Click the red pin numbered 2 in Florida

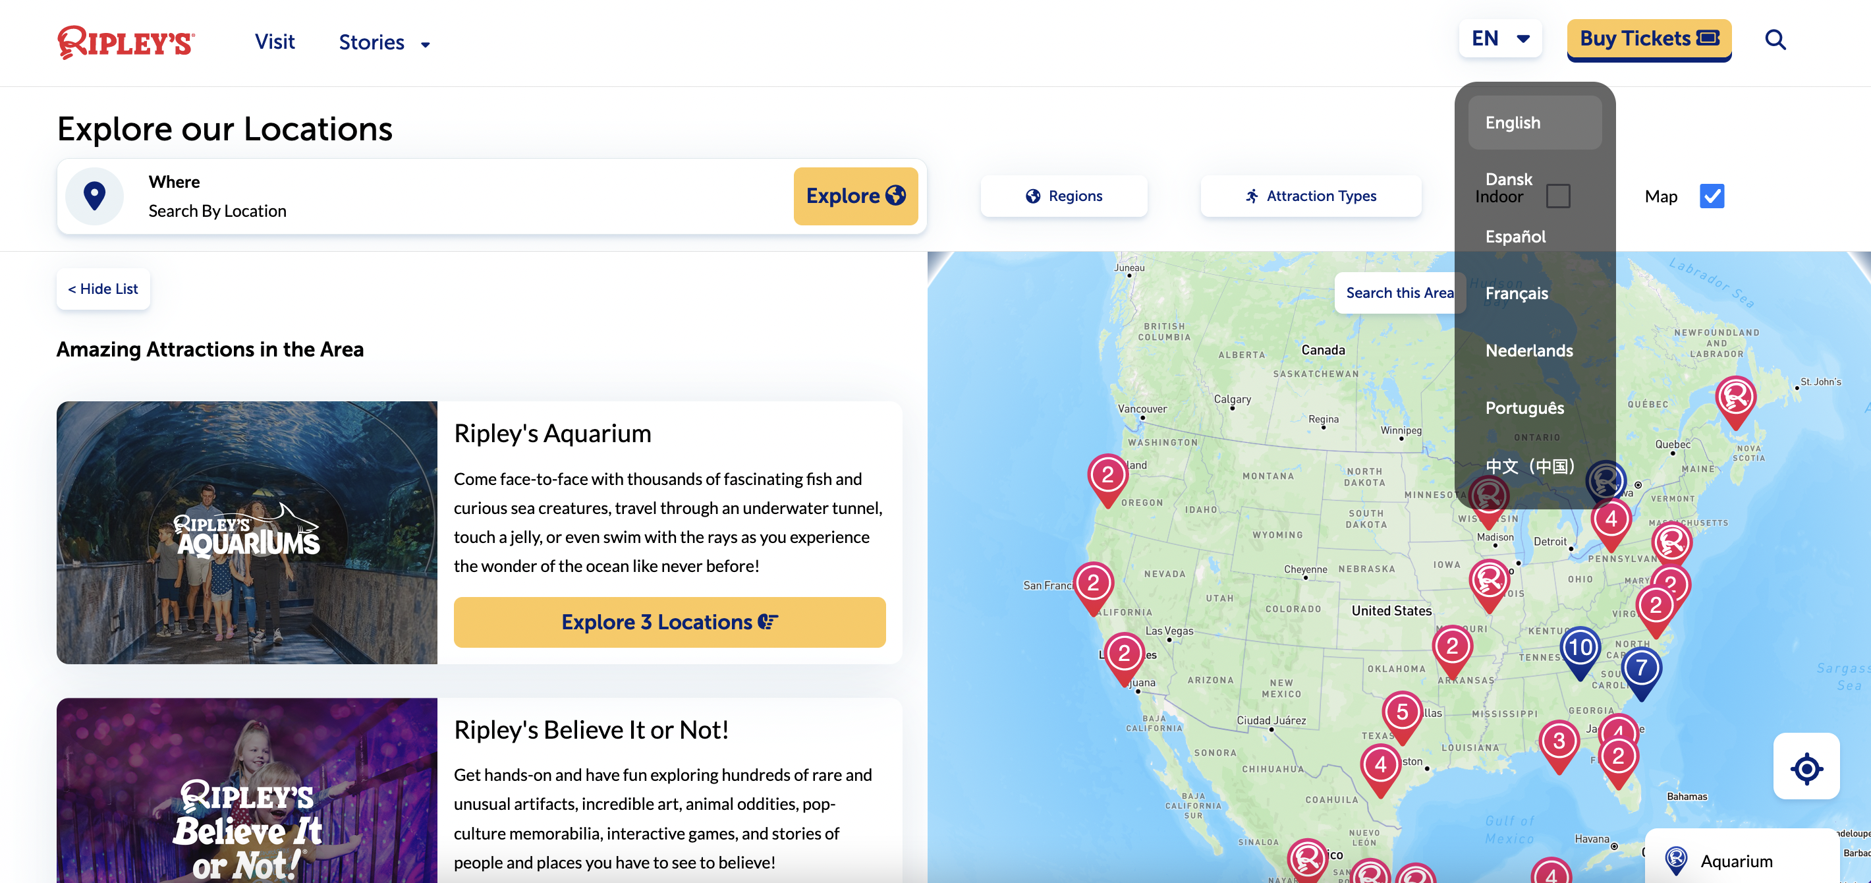(1617, 762)
